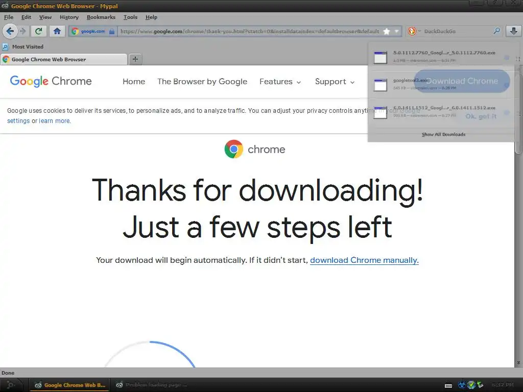This screenshot has height=392, width=523.
Task: Click the scrollbar down arrow
Action: tap(518, 362)
